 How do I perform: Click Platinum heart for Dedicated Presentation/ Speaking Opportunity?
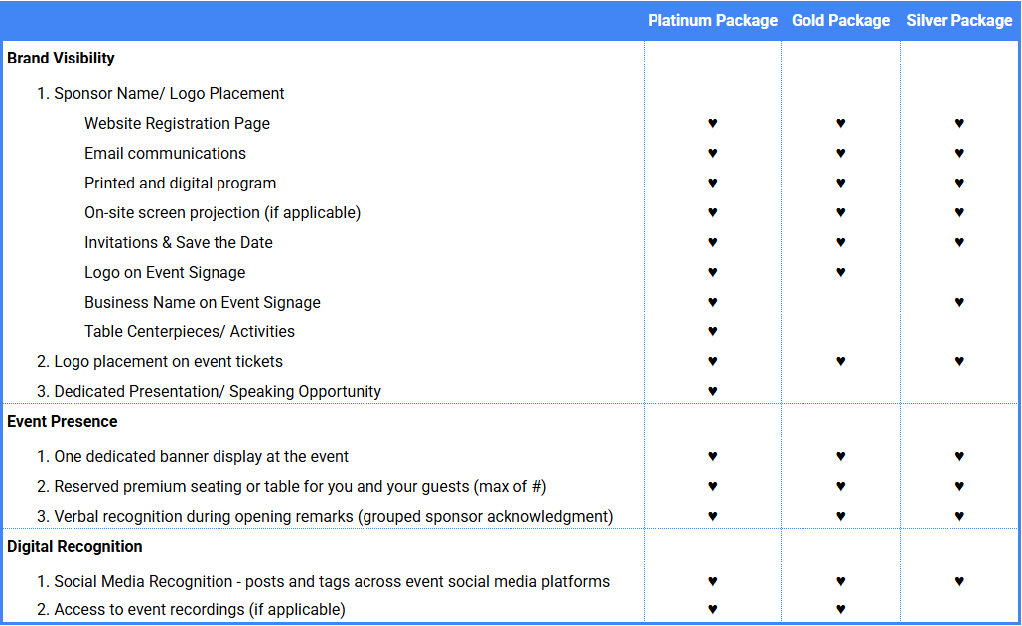(712, 391)
